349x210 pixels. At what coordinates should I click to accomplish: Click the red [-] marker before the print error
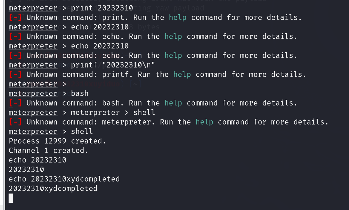15,17
